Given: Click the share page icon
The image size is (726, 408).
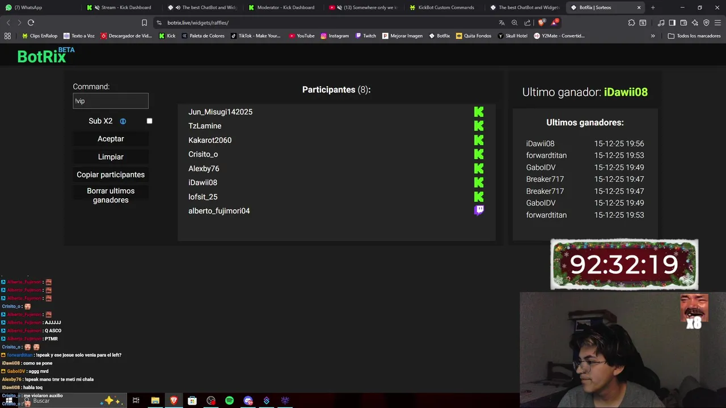Looking at the screenshot, I should (527, 23).
